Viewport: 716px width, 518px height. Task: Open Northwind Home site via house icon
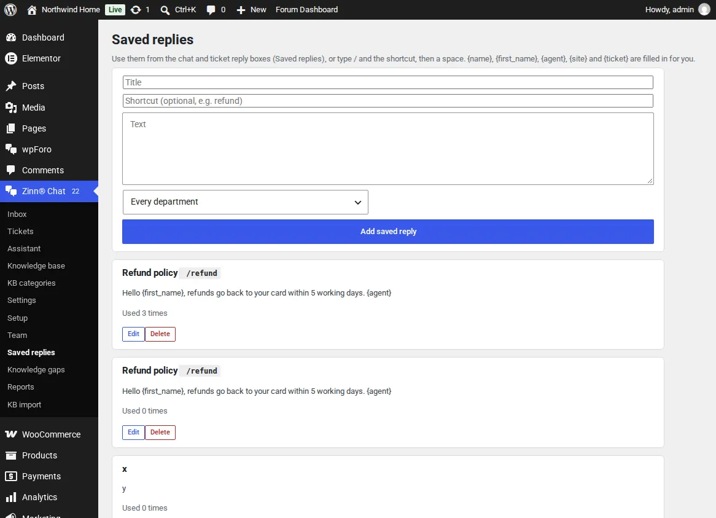[x=31, y=10]
